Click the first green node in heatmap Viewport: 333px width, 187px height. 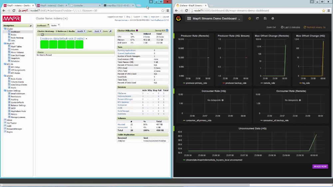point(44,45)
